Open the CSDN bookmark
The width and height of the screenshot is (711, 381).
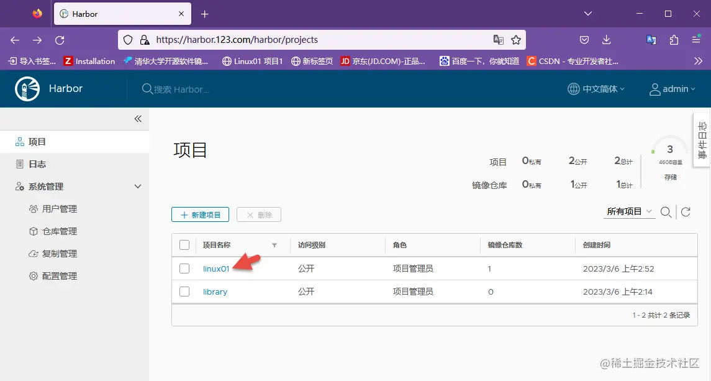point(573,62)
